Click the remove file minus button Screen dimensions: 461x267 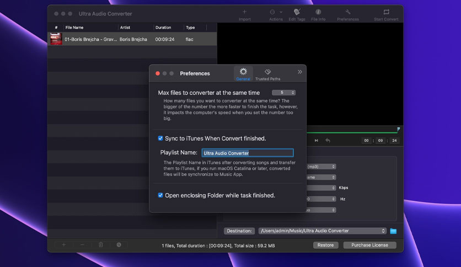[x=82, y=244]
